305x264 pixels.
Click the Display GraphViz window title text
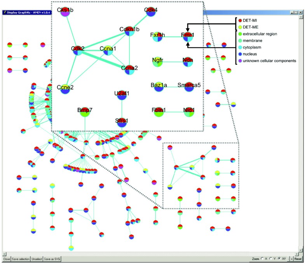(28, 12)
